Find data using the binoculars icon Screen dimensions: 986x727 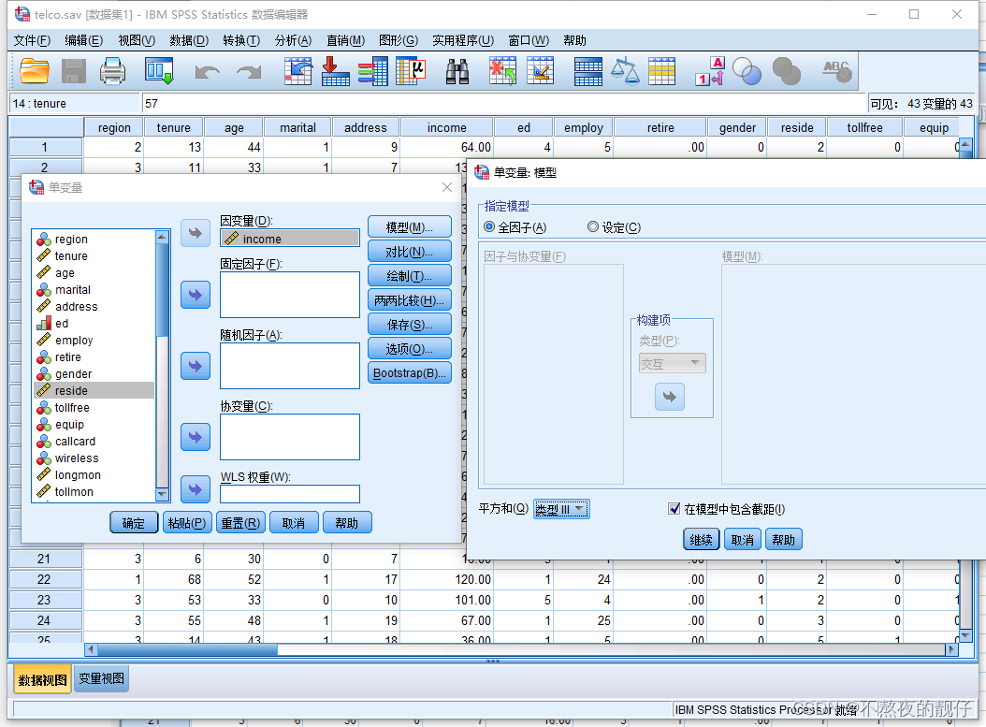(x=457, y=71)
